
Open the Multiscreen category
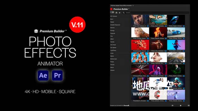tap(114, 59)
